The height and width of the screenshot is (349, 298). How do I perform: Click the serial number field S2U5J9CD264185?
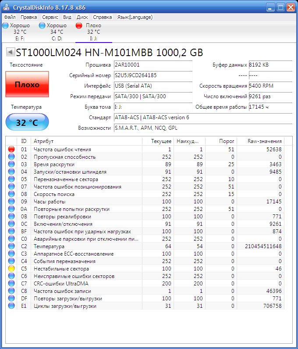(x=153, y=75)
